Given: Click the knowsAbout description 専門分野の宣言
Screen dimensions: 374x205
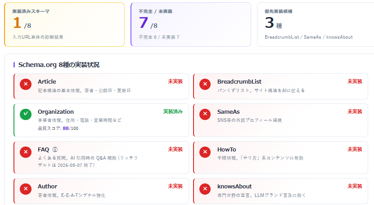Looking at the screenshot, I should click(261, 196).
